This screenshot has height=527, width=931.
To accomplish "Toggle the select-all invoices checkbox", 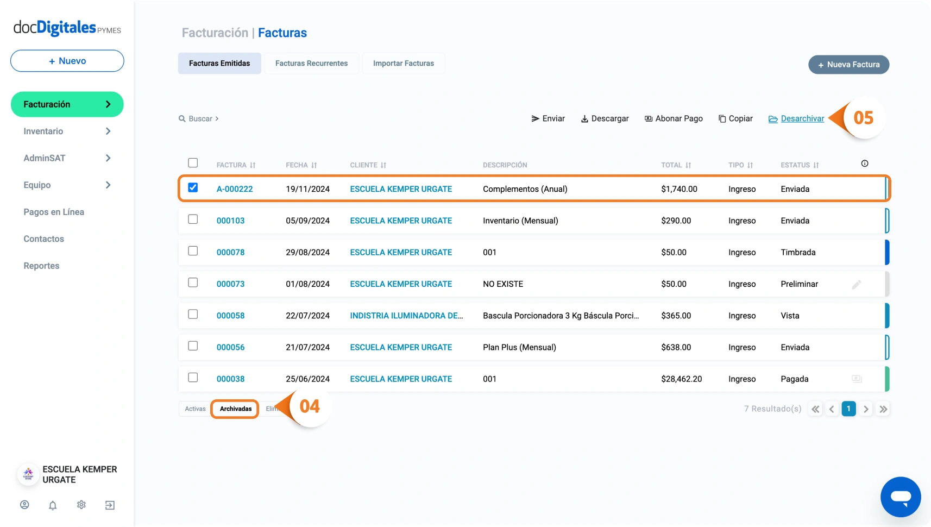I will coord(193,163).
